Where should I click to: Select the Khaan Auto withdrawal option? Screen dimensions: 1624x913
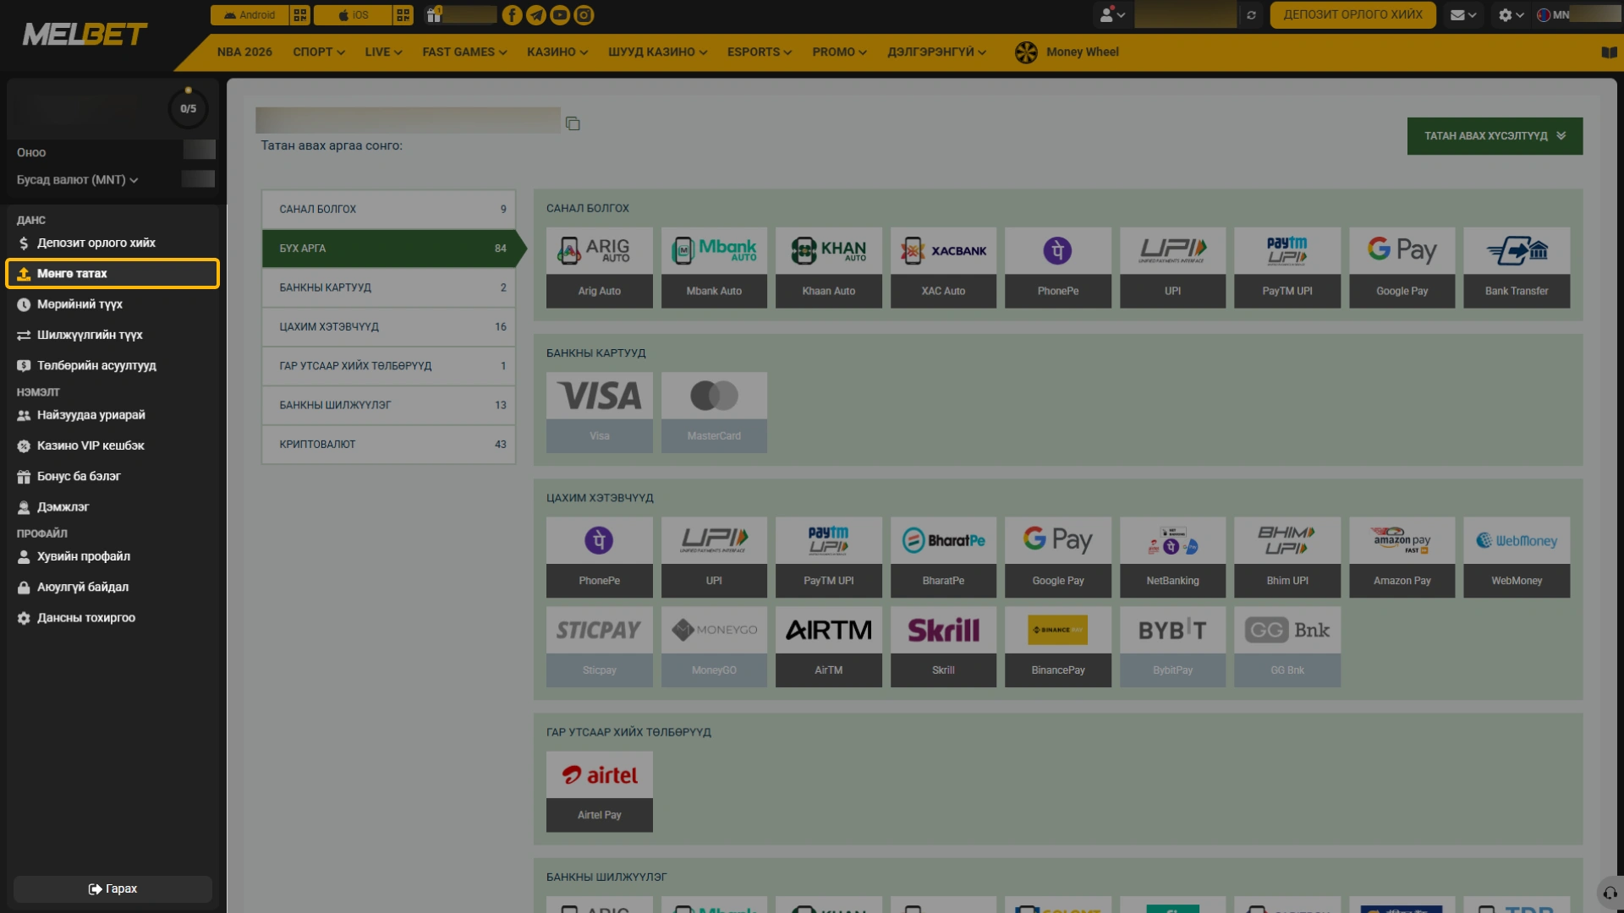tap(829, 267)
